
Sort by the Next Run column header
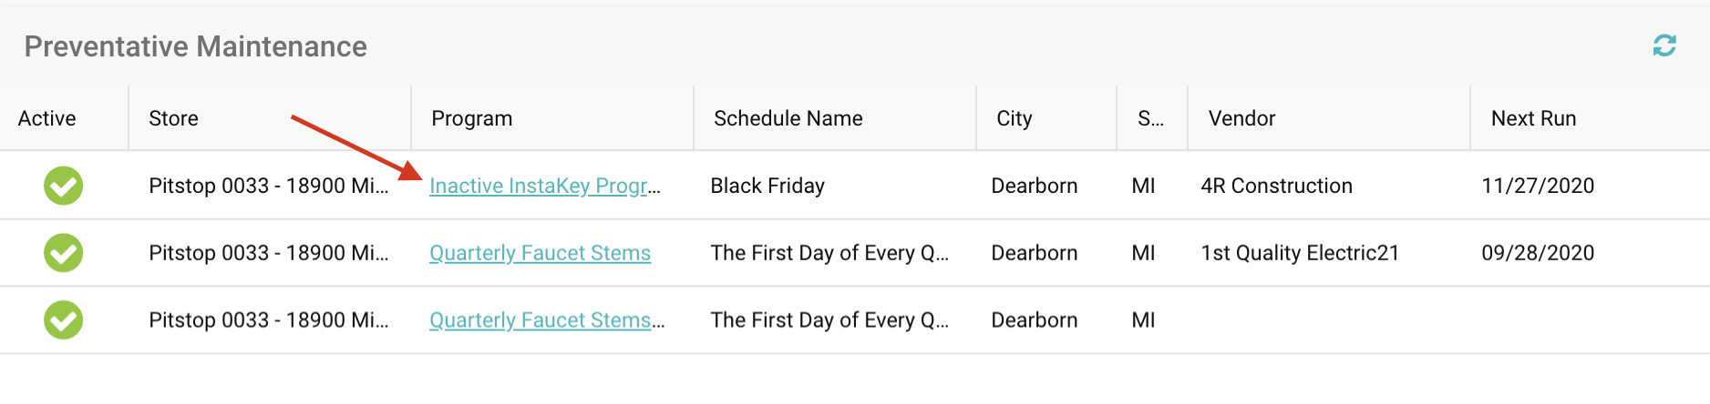click(x=1533, y=118)
